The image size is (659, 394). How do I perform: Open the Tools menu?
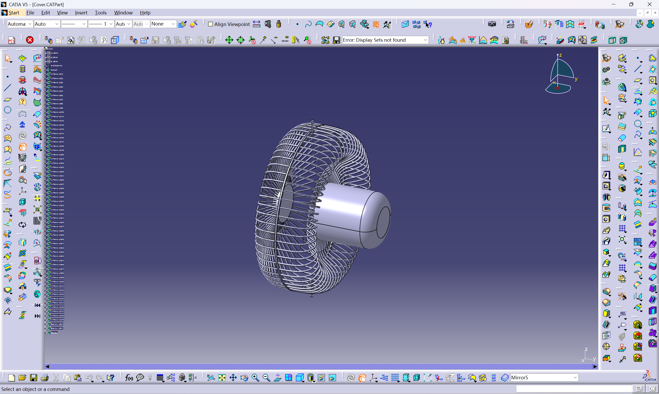[x=101, y=12]
